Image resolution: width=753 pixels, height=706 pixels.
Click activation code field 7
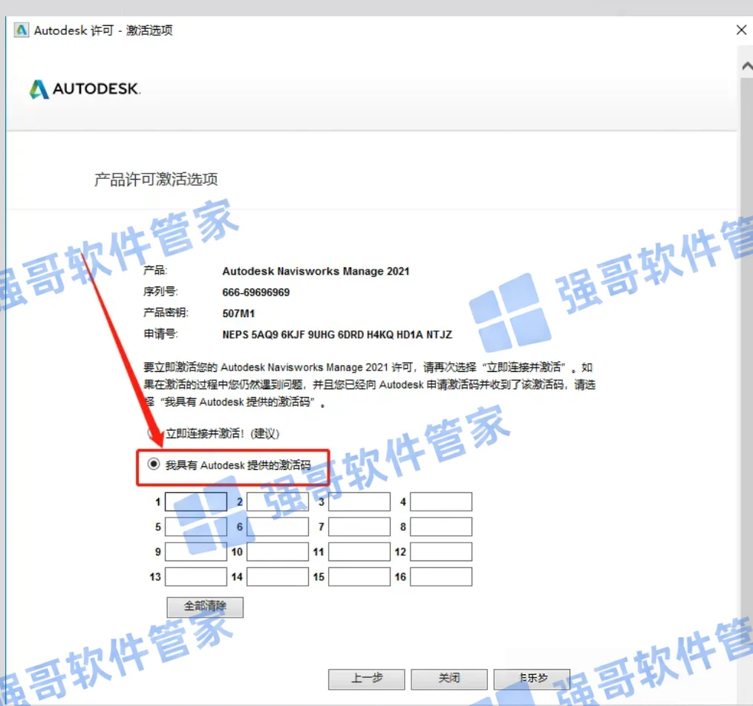click(x=359, y=526)
